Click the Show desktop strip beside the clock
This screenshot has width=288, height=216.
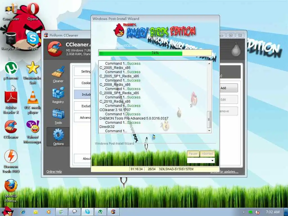pos(286,212)
